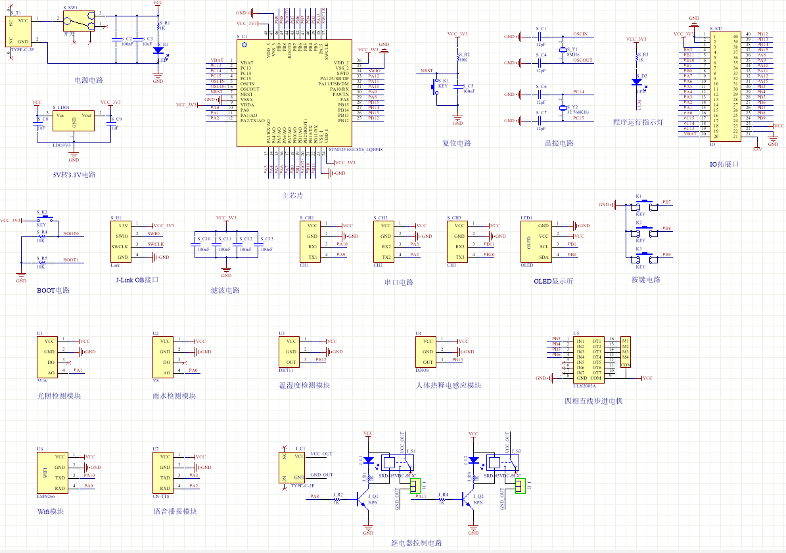Screen dimensions: 786x553
Task: Click the U6 ESP8266 WIFI block
Action: 52,473
